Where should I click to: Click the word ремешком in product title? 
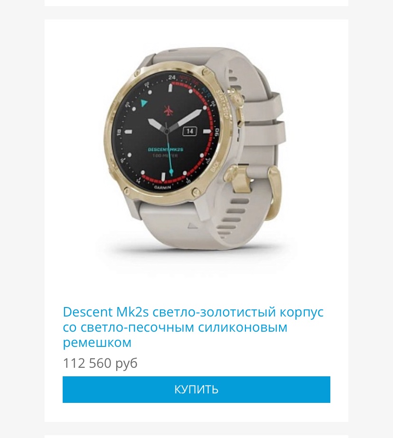(x=97, y=343)
